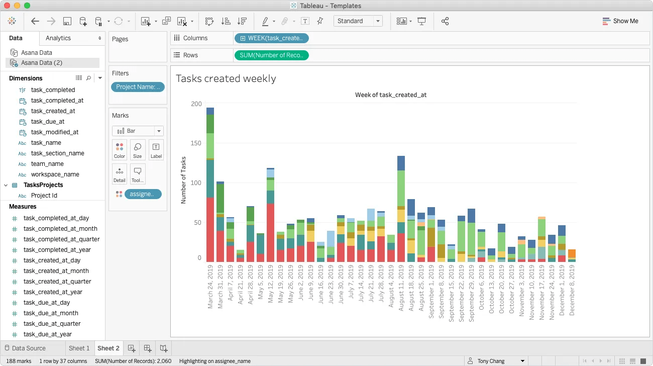Open the Label card in Marks

pyautogui.click(x=156, y=149)
